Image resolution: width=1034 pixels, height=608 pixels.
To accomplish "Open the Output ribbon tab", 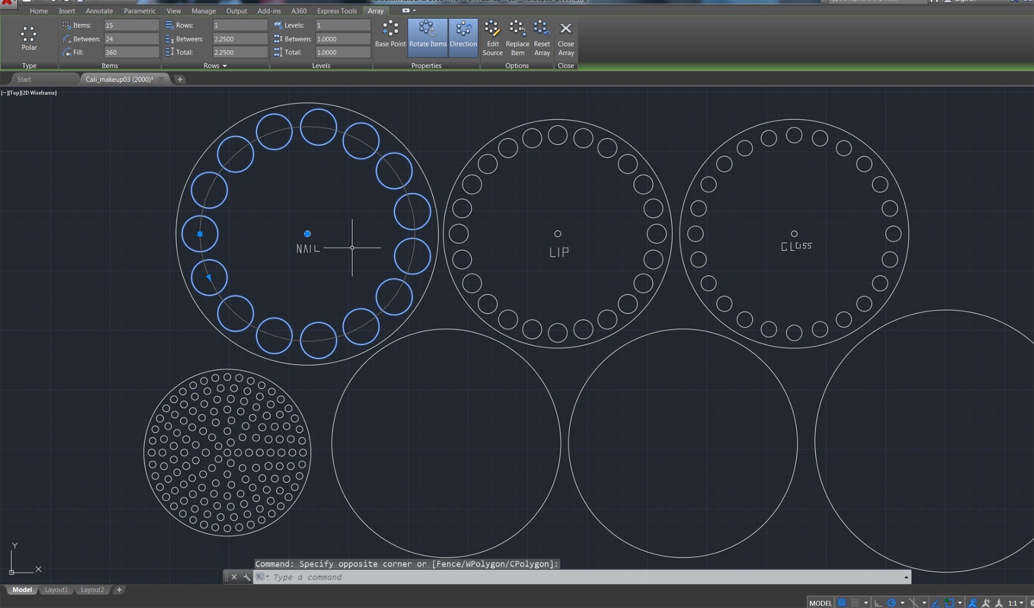I will click(236, 11).
